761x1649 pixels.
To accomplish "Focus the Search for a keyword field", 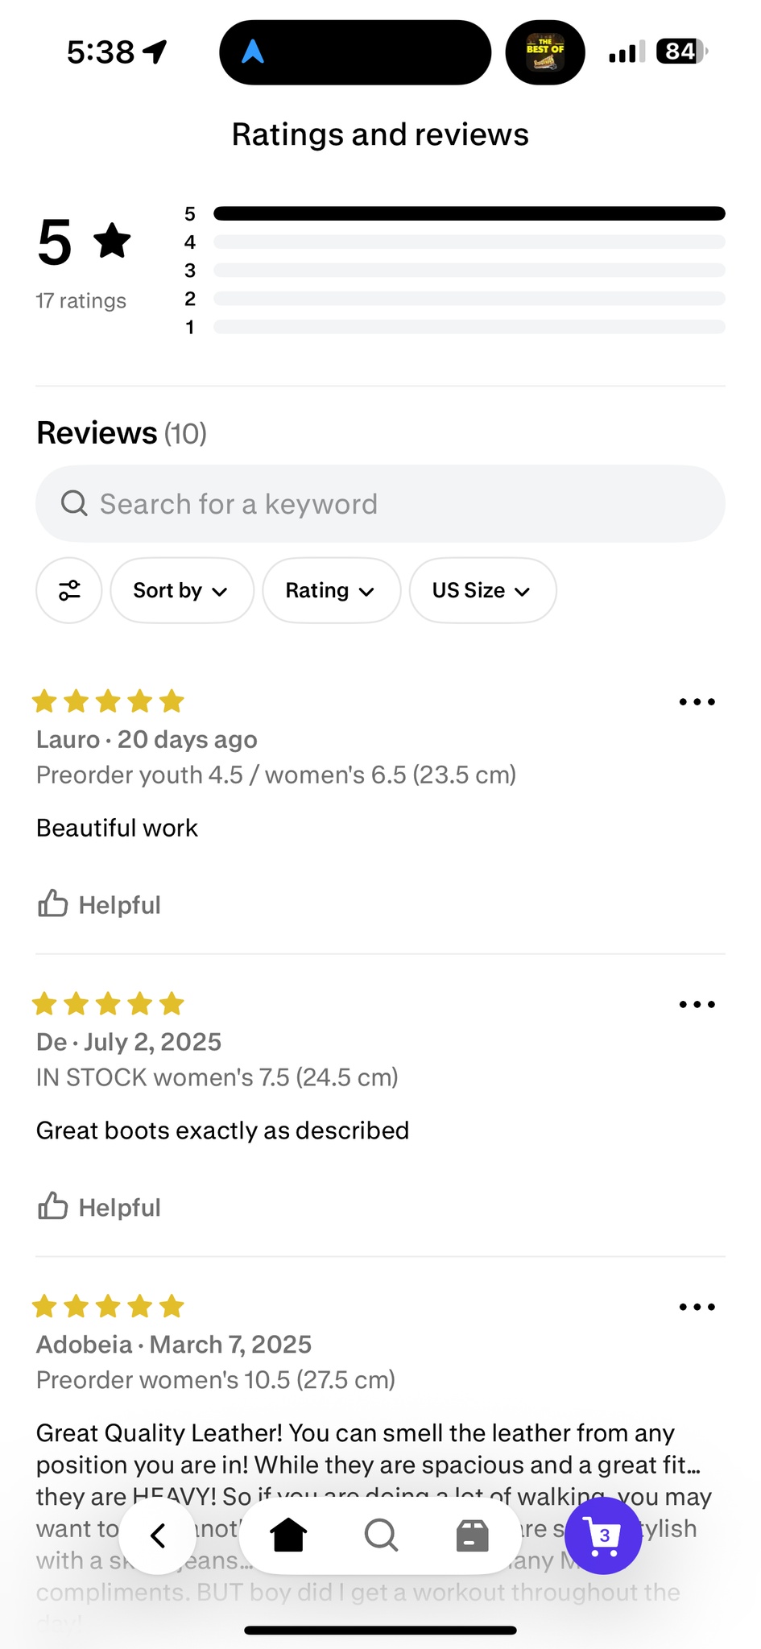I will click(380, 504).
